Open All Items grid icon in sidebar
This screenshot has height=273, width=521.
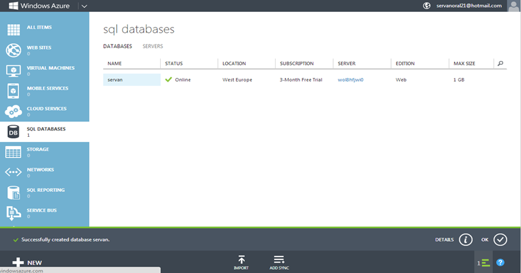14,30
